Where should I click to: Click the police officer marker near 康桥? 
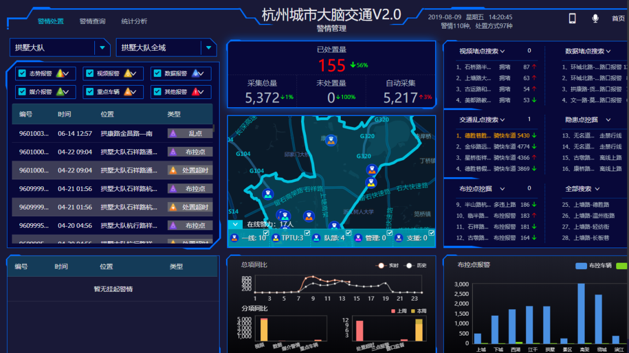tap(331, 140)
